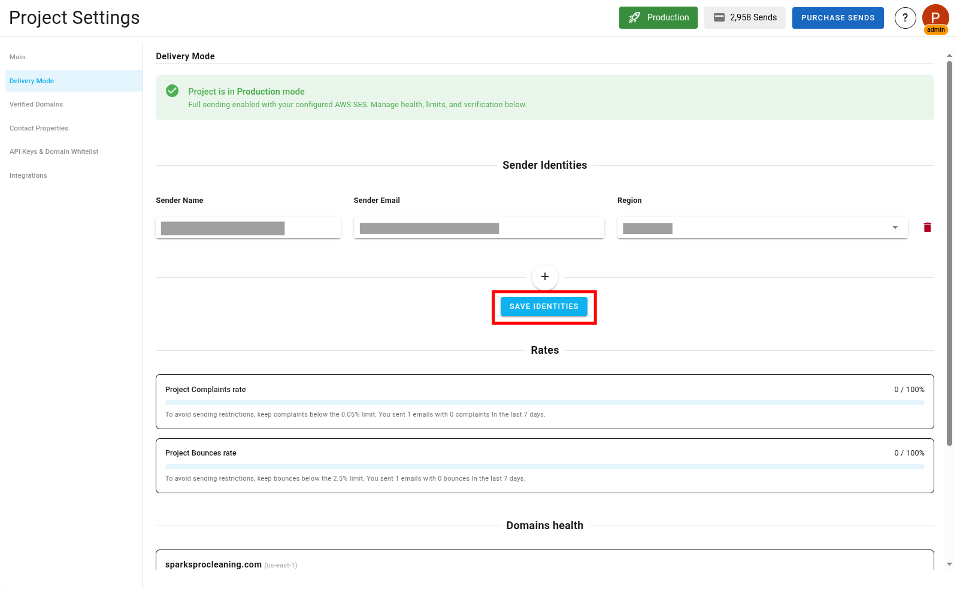Expand the Region dropdown

762,228
